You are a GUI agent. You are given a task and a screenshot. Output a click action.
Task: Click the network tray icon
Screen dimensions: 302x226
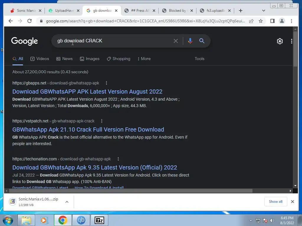[258, 220]
